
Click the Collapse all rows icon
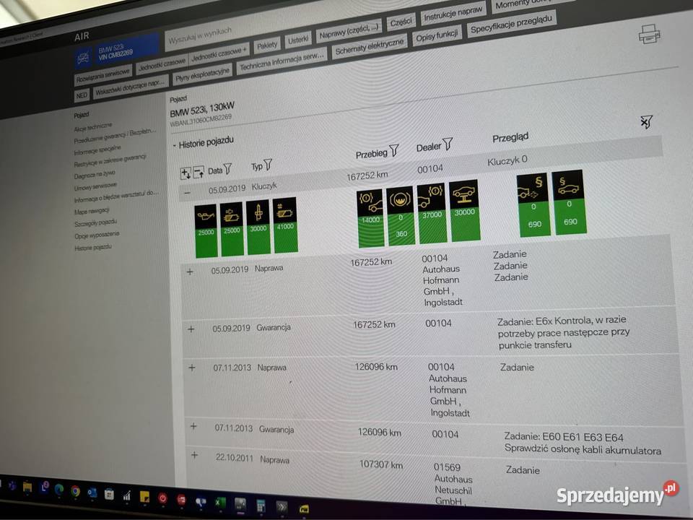pos(199,172)
